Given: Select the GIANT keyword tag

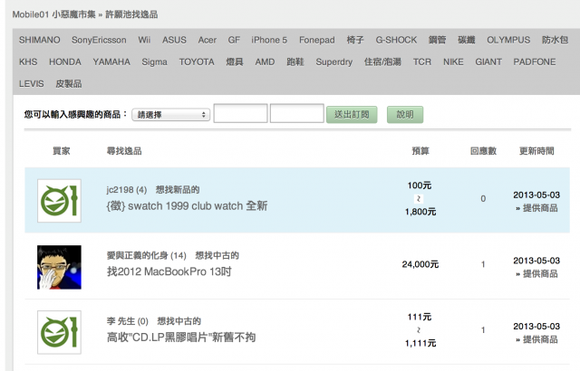Looking at the screenshot, I should coord(488,62).
